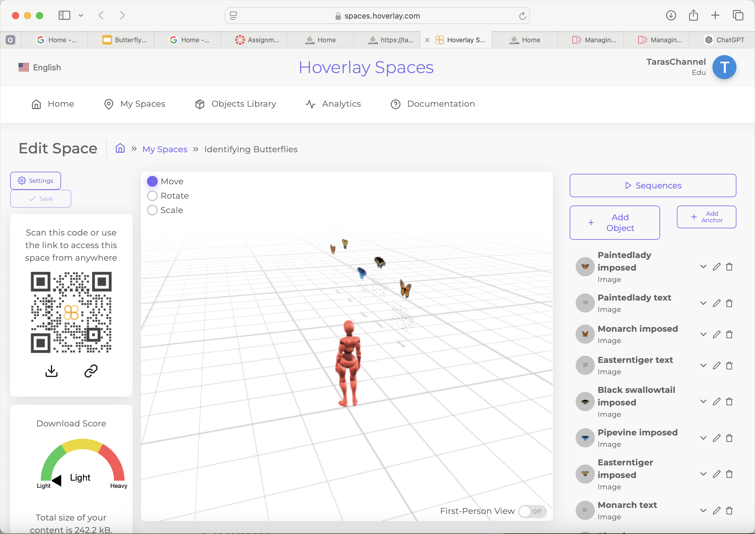
Task: Copy the space link icon
Action: 91,371
